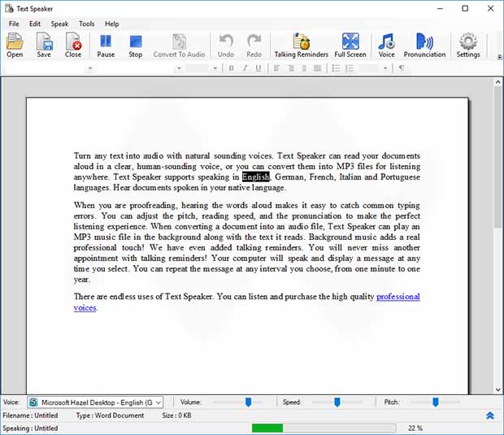
Task: Minimize the Text Speaker window
Action: (440, 9)
